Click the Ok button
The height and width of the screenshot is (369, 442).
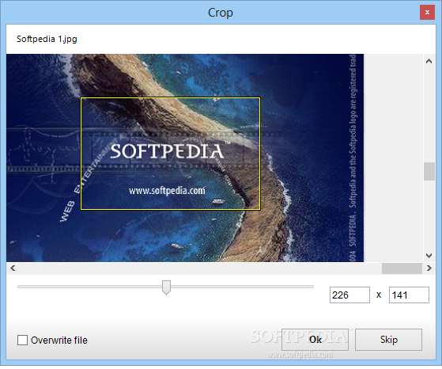point(315,340)
